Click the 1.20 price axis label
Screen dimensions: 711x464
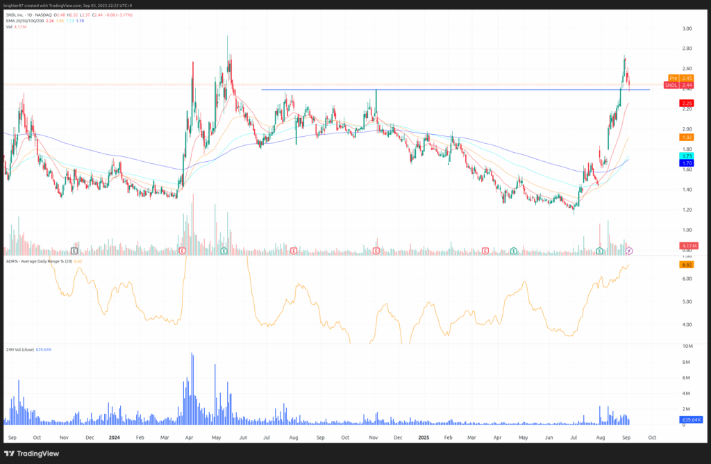(x=687, y=210)
